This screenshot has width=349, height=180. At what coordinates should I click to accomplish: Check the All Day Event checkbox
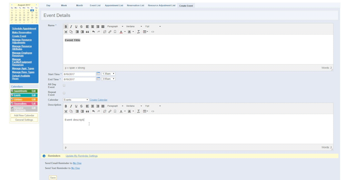tap(64, 85)
